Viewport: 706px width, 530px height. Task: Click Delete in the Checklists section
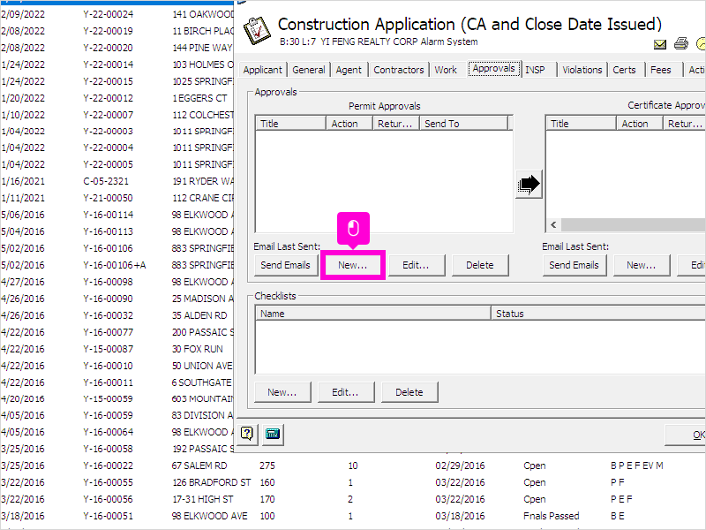tap(409, 392)
